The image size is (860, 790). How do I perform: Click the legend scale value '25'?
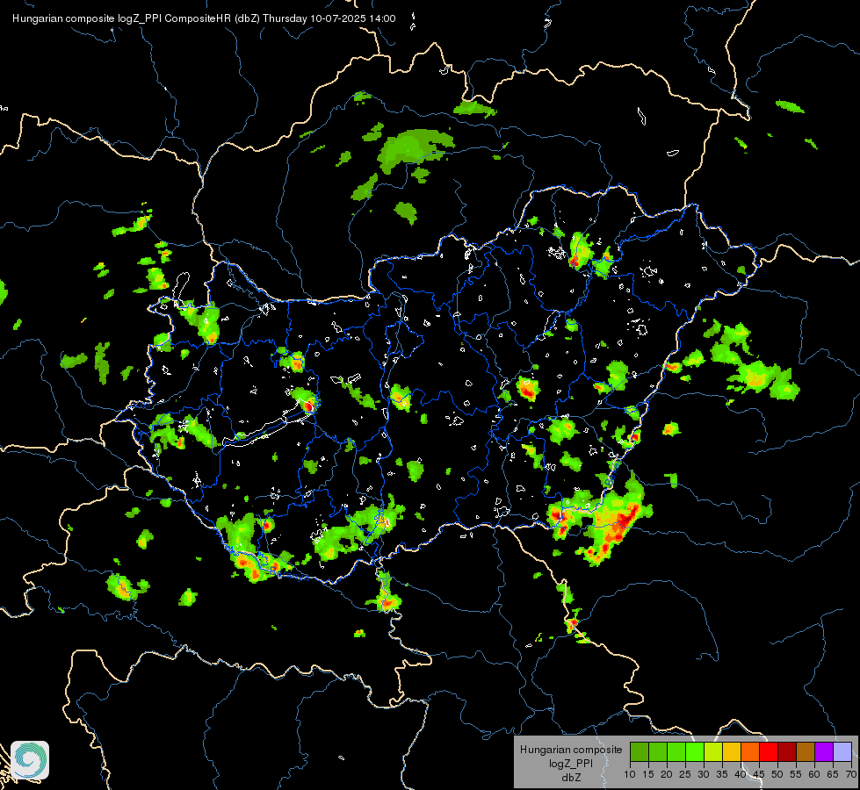685,775
